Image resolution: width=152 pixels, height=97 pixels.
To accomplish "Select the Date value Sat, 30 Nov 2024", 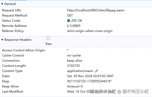I will point(90,76).
